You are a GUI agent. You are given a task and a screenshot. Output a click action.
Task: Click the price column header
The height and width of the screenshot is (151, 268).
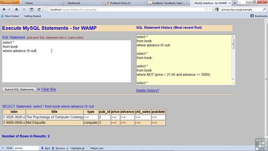pos(115,112)
